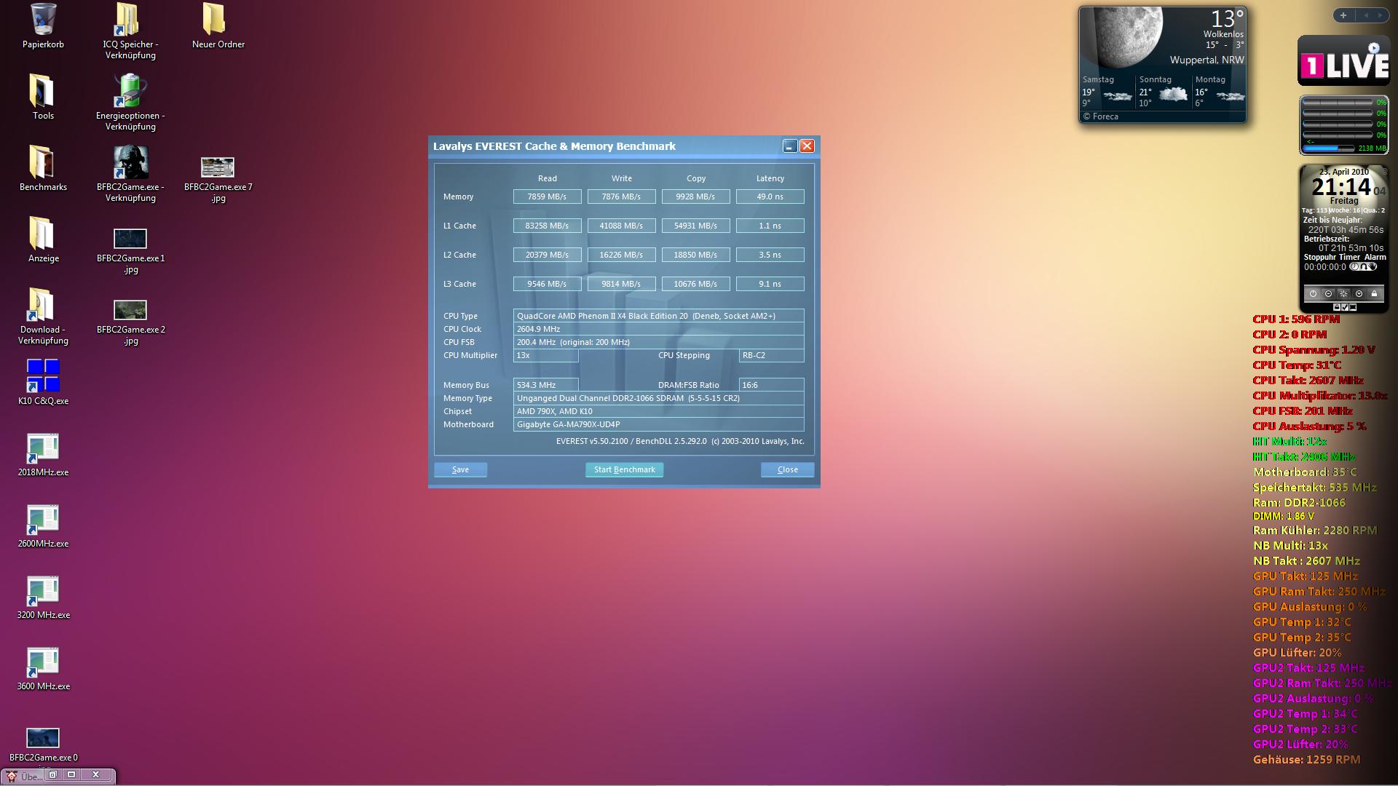The width and height of the screenshot is (1398, 786).
Task: Open the Papierkorb recycle bin icon
Action: (x=43, y=20)
